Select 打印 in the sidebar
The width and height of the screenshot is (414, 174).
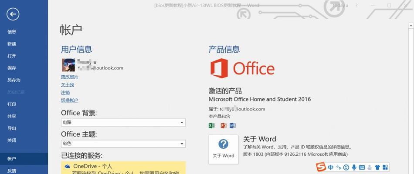[x=12, y=104]
